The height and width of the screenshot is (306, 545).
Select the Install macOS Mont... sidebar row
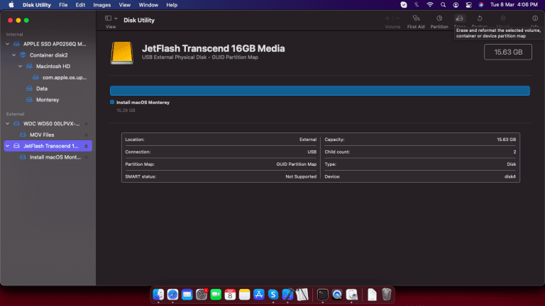[x=48, y=157]
